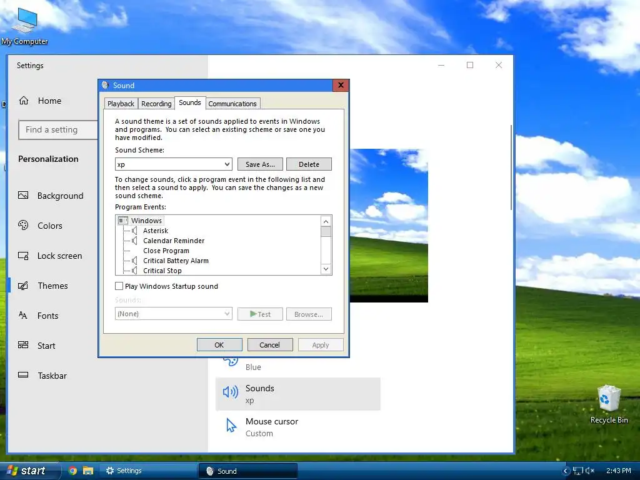640x480 pixels.
Task: Click the Sounds speaker icon in Settings
Action: point(231,392)
